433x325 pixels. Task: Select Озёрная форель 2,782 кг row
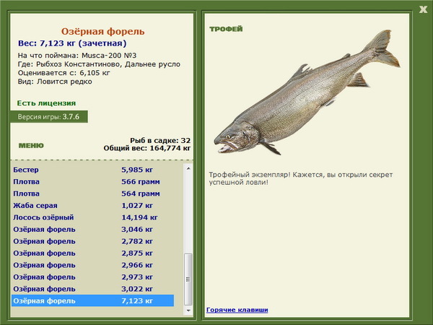93,241
